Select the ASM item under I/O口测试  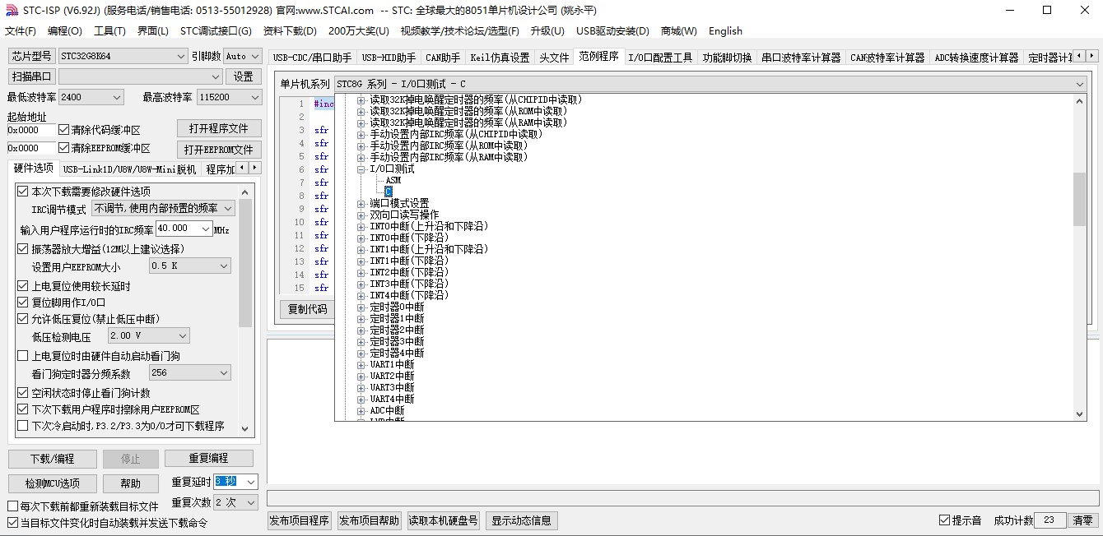pyautogui.click(x=393, y=180)
